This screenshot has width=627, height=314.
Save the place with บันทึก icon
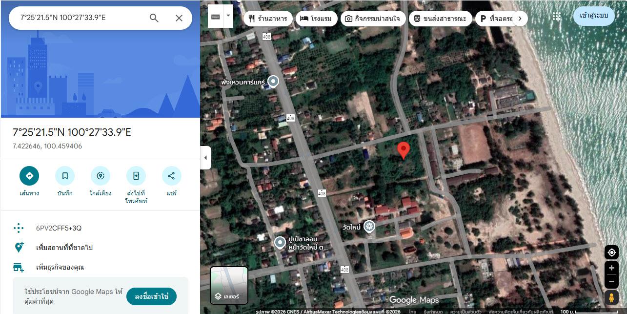point(65,176)
